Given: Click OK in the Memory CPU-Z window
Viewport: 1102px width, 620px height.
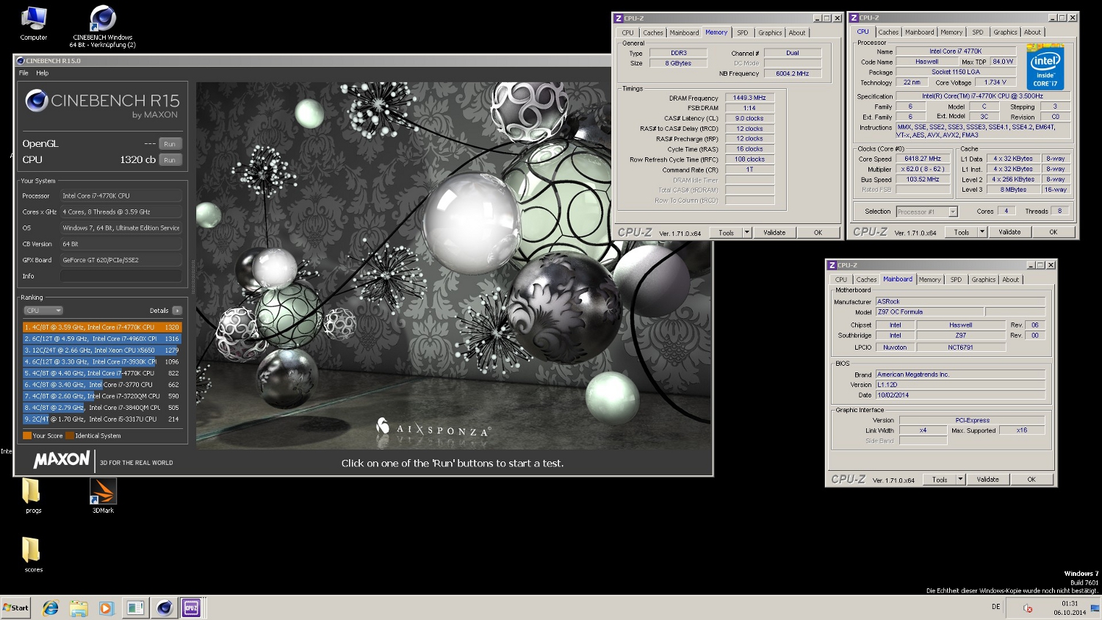Looking at the screenshot, I should 818,233.
